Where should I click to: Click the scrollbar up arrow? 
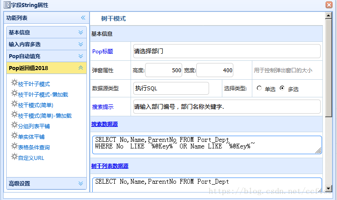pos(328,15)
